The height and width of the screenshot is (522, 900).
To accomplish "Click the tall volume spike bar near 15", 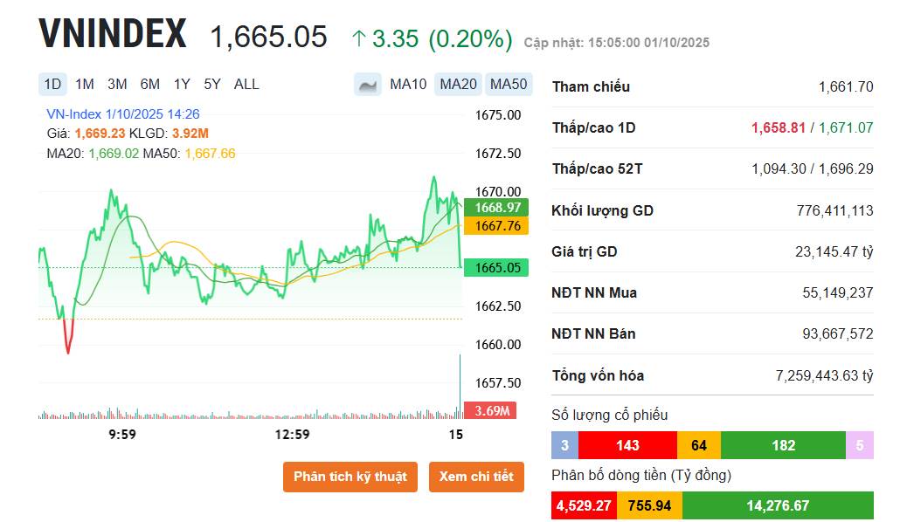I will point(460,386).
